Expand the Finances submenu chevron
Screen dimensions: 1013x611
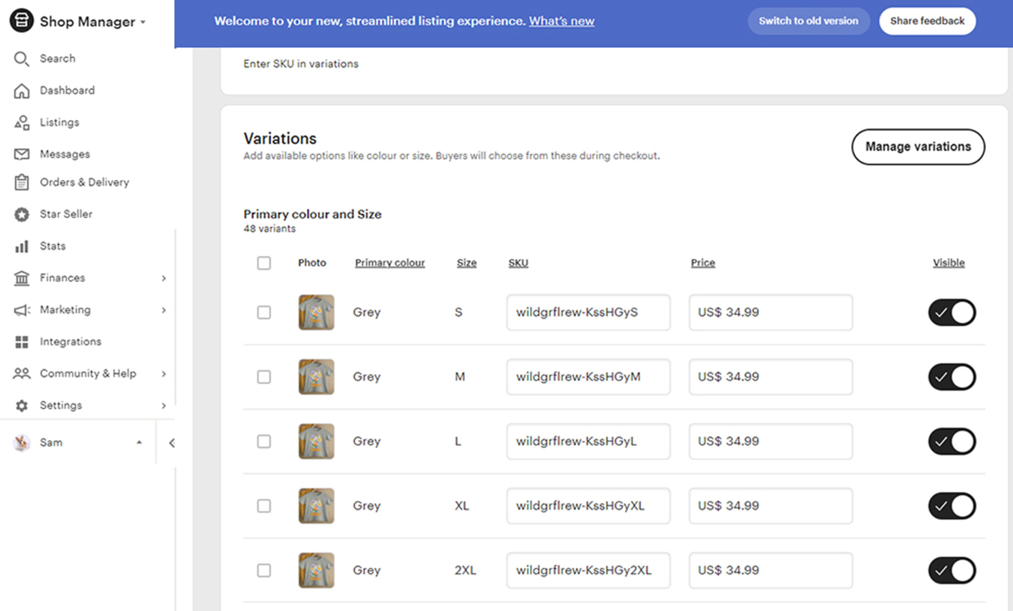coord(165,278)
